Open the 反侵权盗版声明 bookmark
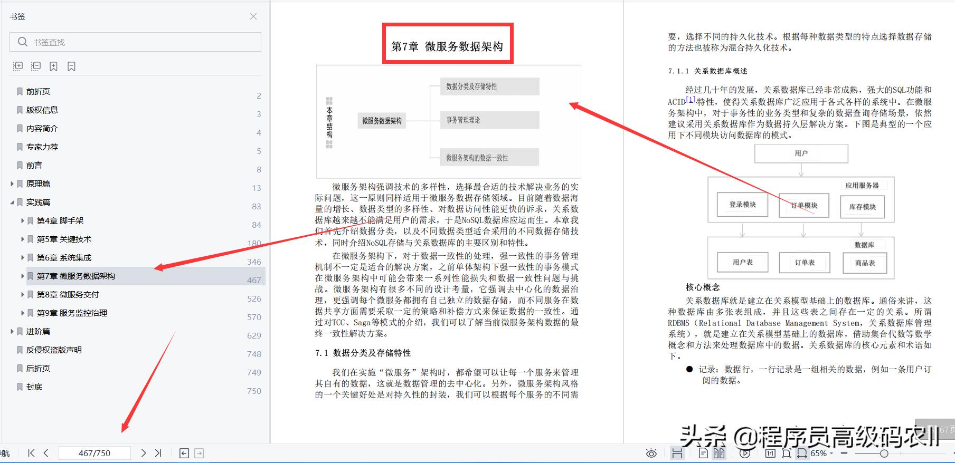The height and width of the screenshot is (463, 955). 54,350
